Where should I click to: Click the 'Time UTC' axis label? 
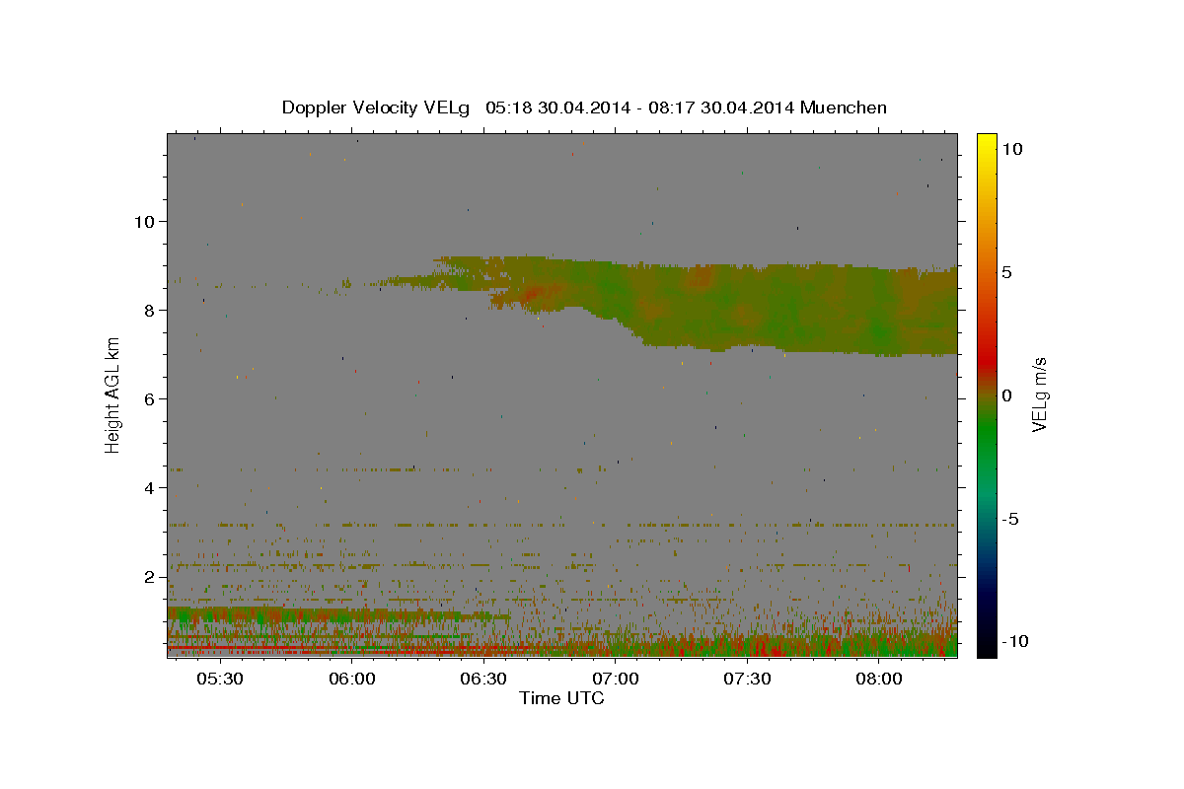coord(561,698)
